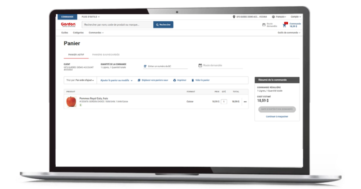Expand Ajouter le panier au modèle
The width and height of the screenshot is (361, 189).
coord(116,80)
